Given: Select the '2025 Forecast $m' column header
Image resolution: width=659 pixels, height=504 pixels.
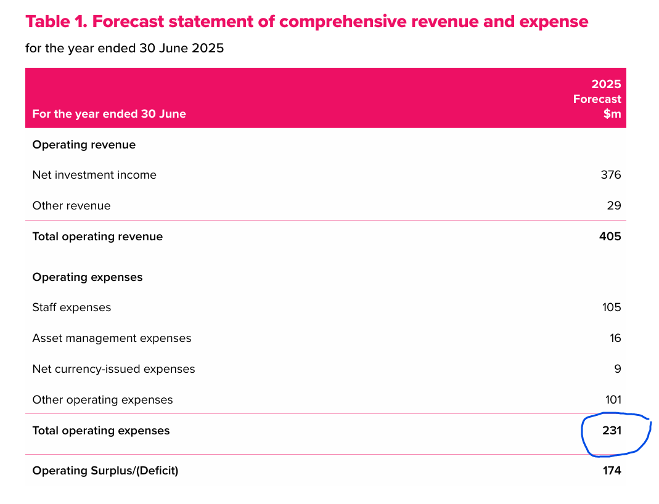Looking at the screenshot, I should coord(597,99).
